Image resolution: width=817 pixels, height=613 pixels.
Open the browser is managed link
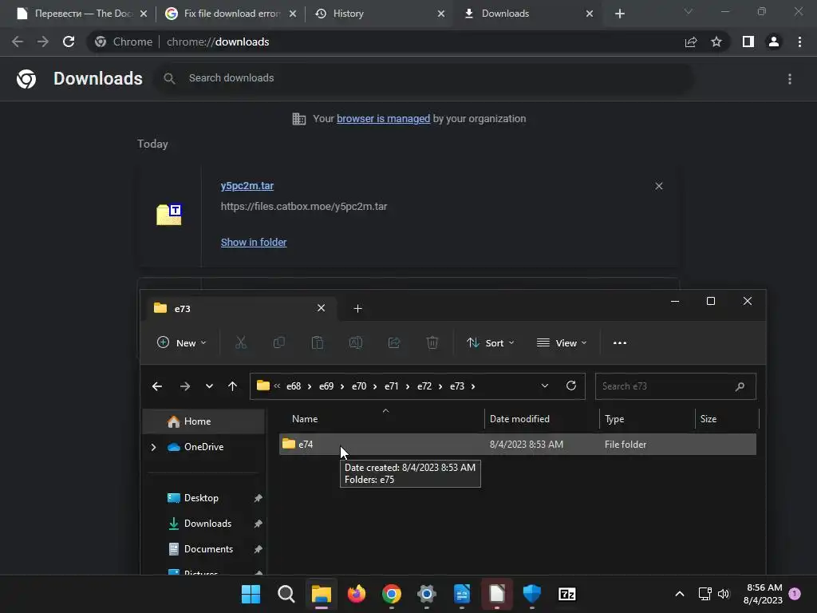[x=384, y=119]
